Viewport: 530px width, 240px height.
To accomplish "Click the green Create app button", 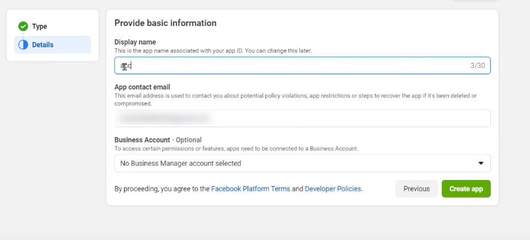I will [x=466, y=189].
